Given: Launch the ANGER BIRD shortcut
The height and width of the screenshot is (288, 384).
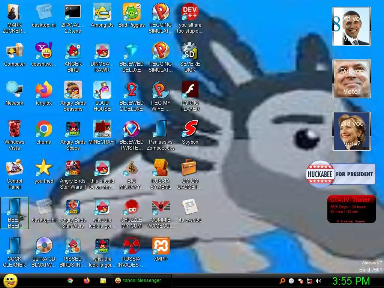Looking at the screenshot, I should (x=73, y=57).
